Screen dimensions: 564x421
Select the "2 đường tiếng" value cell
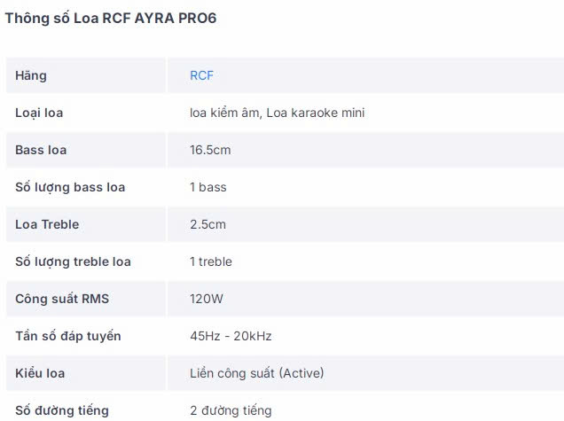[231, 410]
